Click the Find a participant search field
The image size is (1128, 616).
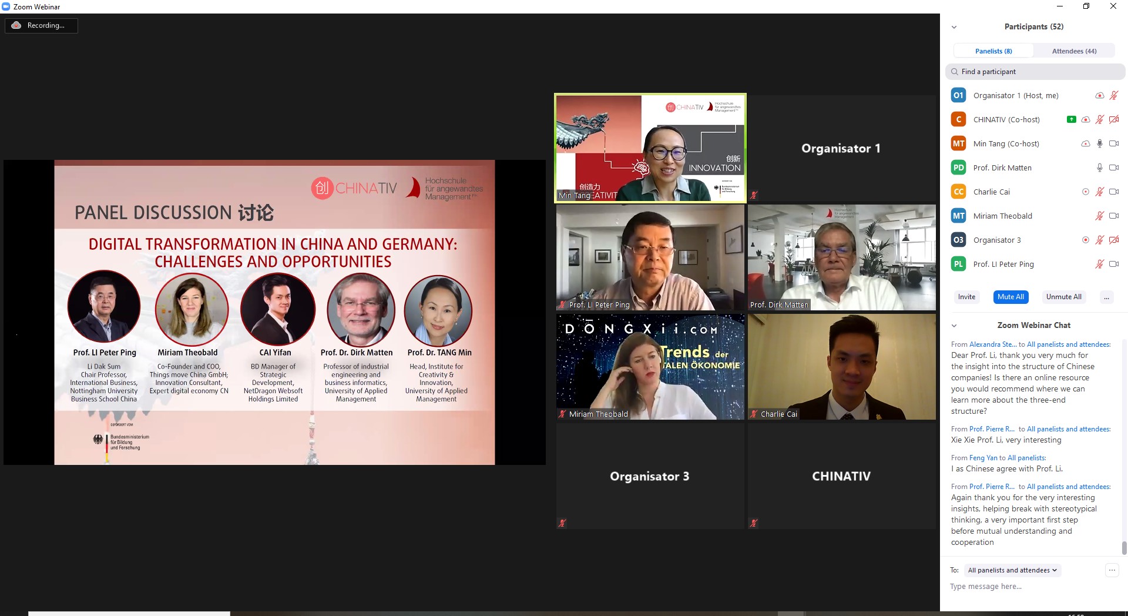[1035, 72]
